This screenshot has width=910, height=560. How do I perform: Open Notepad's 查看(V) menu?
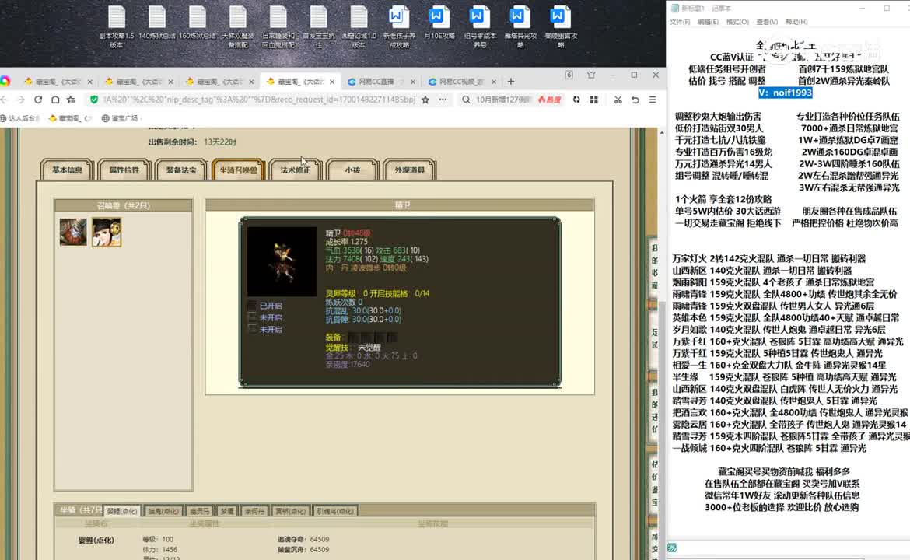[767, 22]
